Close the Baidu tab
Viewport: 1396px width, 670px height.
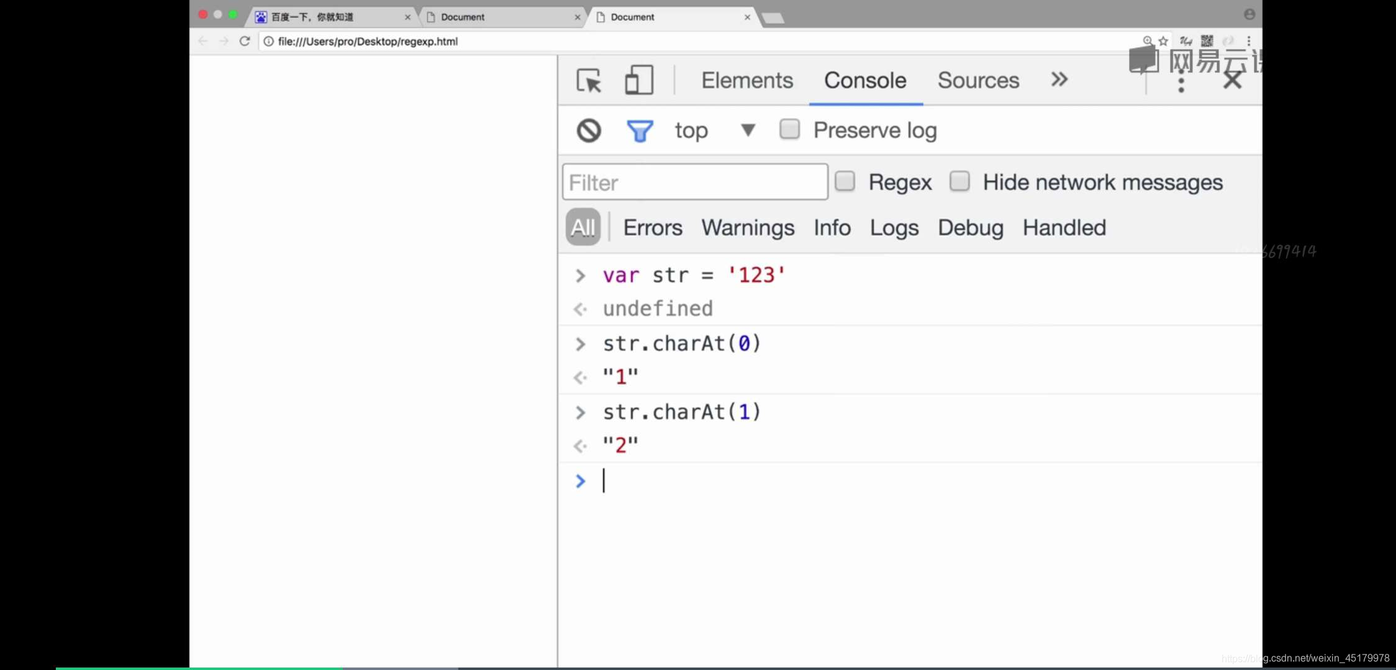[x=407, y=17]
